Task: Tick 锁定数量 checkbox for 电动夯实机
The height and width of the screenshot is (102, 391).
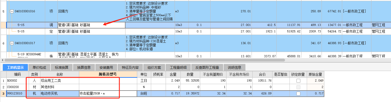Action: coord(298,94)
